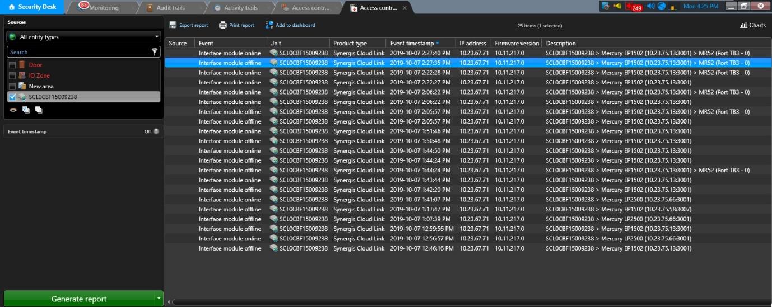The image size is (772, 307).
Task: Expand the Generate report split-button arrow
Action: pos(159,299)
